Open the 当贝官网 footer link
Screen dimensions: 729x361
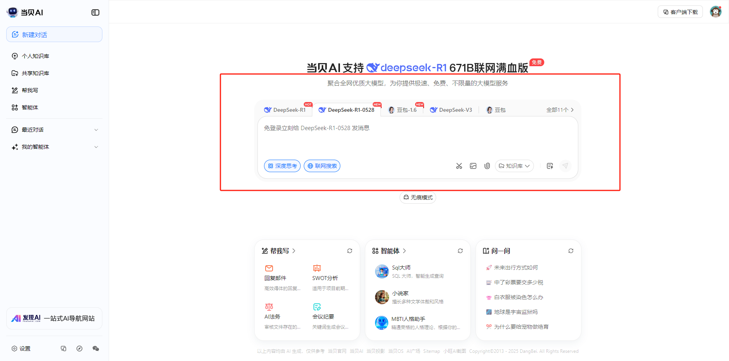pyautogui.click(x=337, y=351)
